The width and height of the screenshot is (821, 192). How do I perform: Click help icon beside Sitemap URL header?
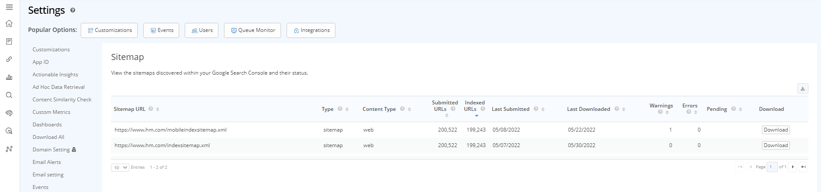[x=151, y=109]
